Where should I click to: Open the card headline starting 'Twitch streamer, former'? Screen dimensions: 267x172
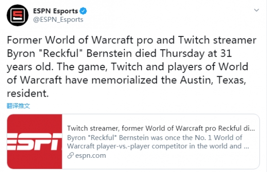point(161,128)
